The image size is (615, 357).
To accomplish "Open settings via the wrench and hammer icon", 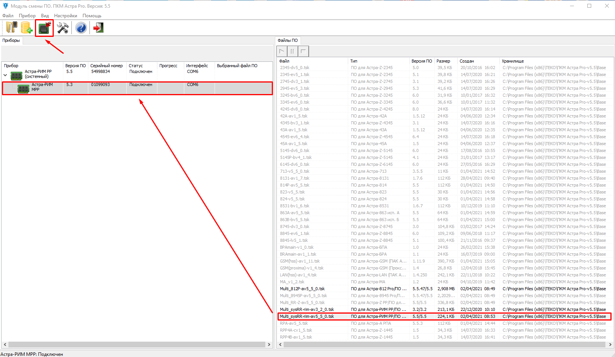I will tap(63, 28).
